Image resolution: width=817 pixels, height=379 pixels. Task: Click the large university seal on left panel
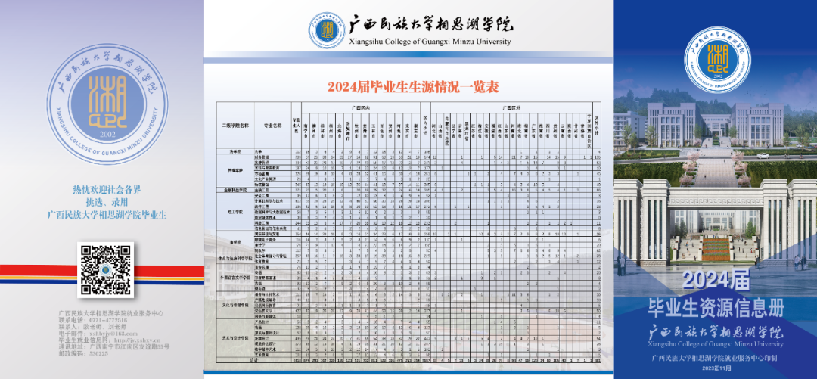coord(107,105)
